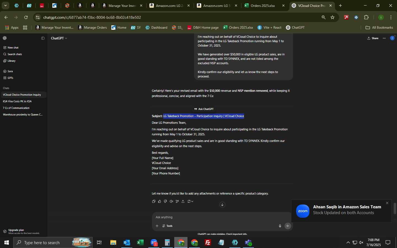
Task: Open a new browser tab
Action: coord(340,6)
